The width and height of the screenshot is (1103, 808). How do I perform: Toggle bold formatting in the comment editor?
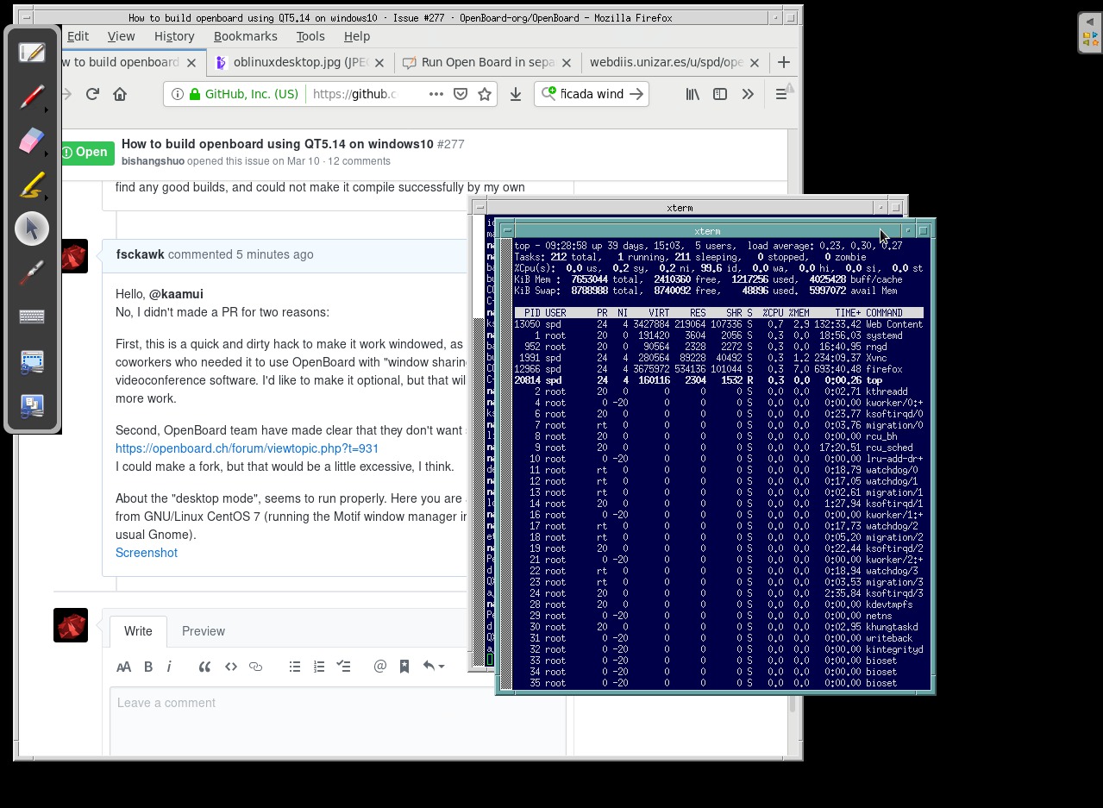(147, 666)
